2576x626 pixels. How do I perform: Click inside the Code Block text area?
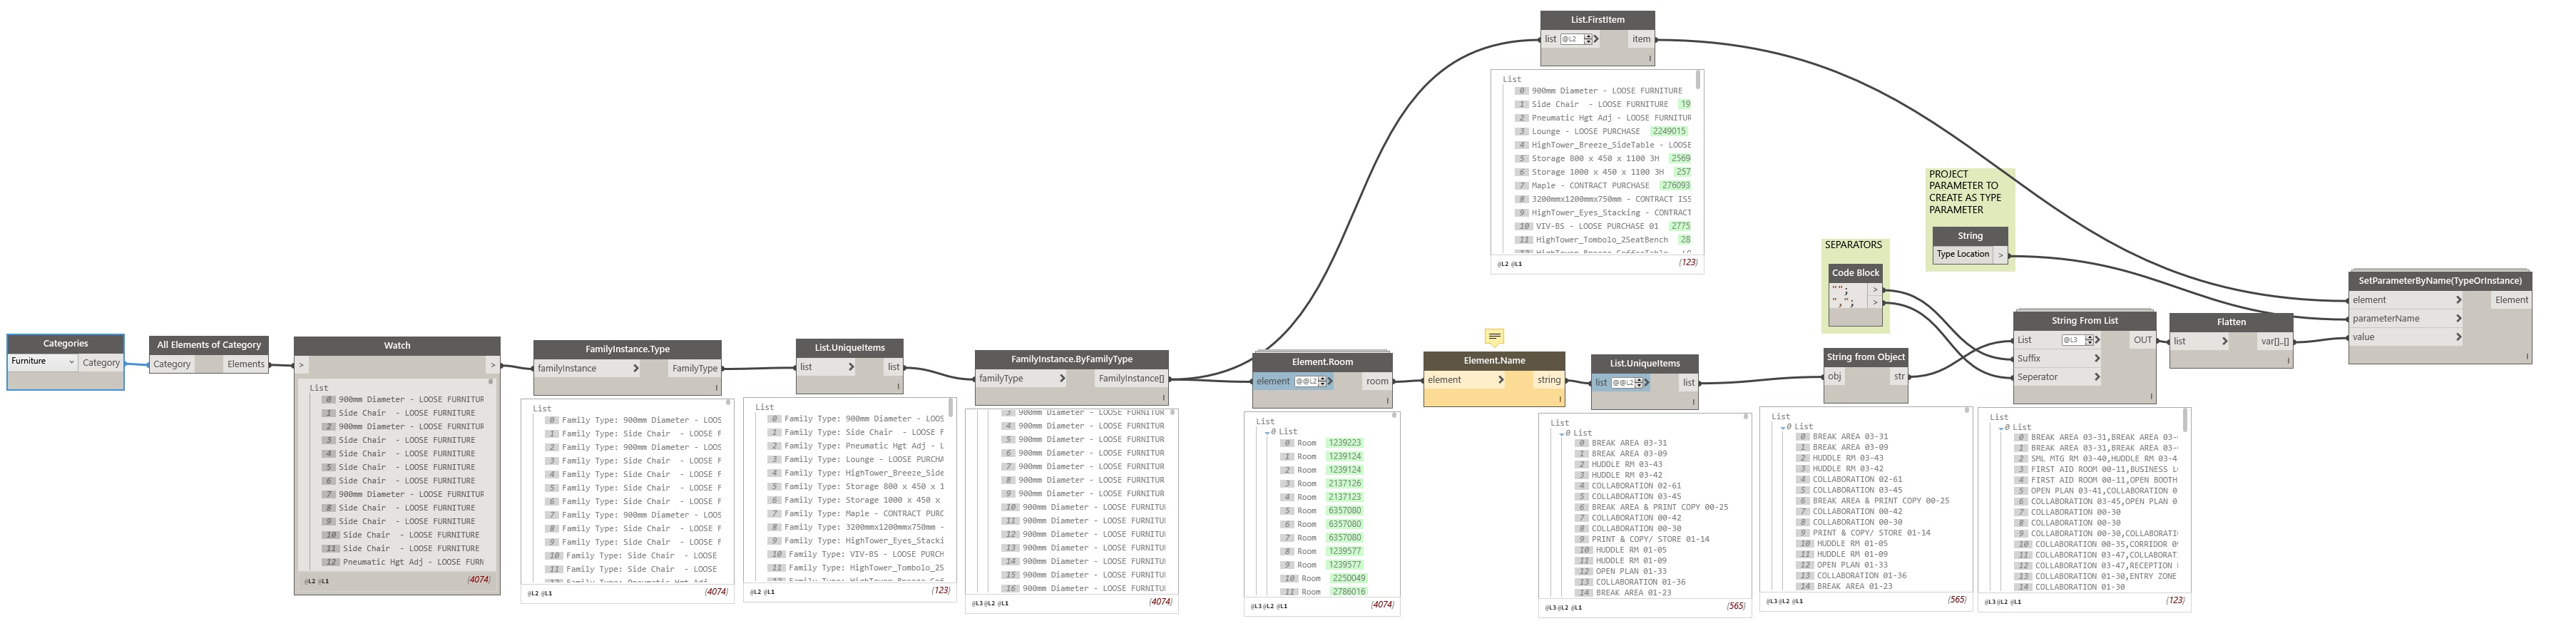1848,296
